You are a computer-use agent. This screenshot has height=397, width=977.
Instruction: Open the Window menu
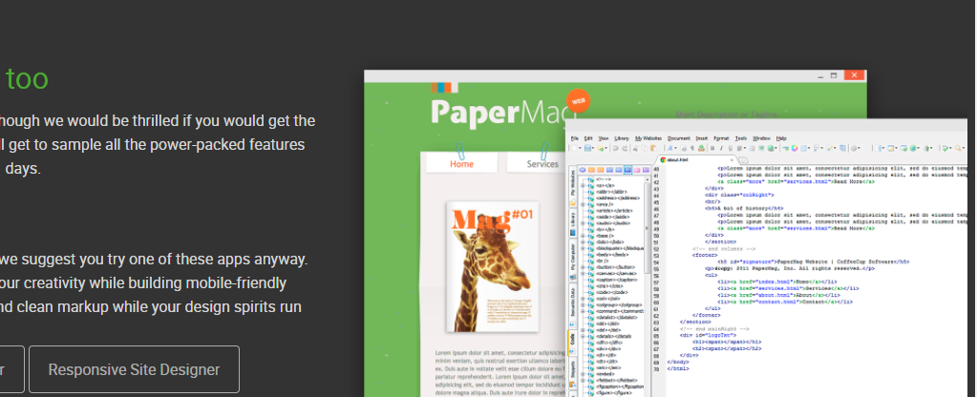tap(761, 138)
